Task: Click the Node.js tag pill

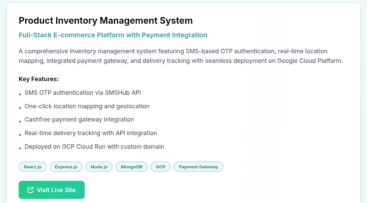Action: pos(99,167)
